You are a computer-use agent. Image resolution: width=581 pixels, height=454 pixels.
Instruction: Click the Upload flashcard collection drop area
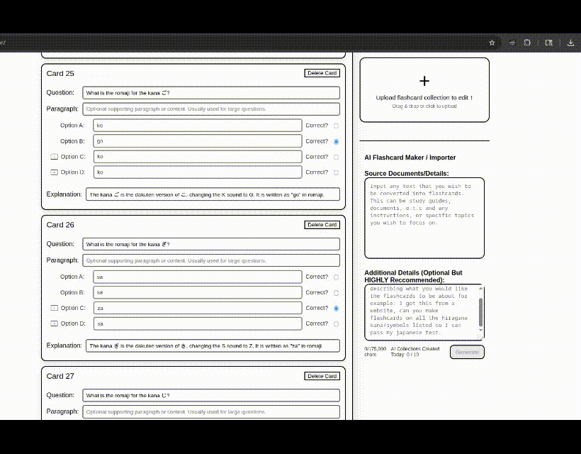pyautogui.click(x=424, y=90)
